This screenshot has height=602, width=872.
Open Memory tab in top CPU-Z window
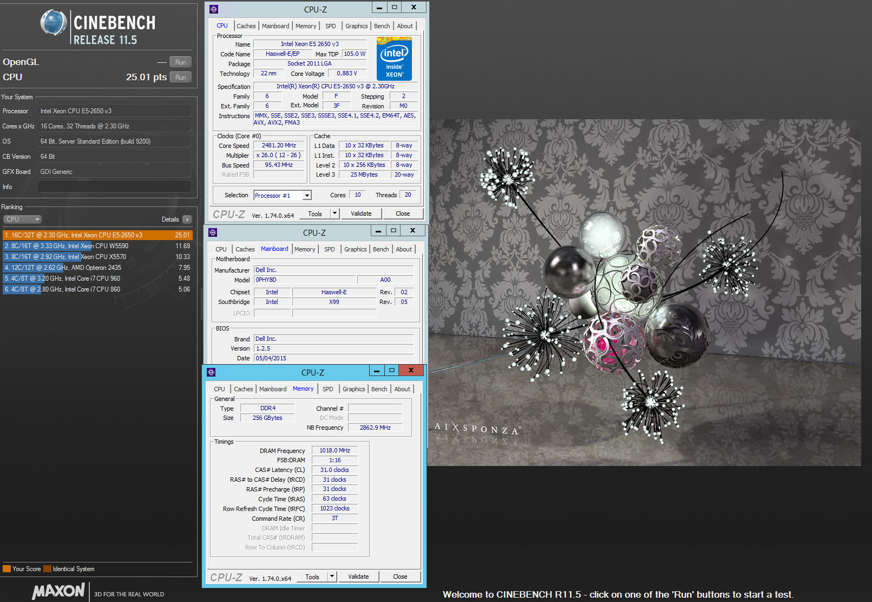click(x=306, y=26)
